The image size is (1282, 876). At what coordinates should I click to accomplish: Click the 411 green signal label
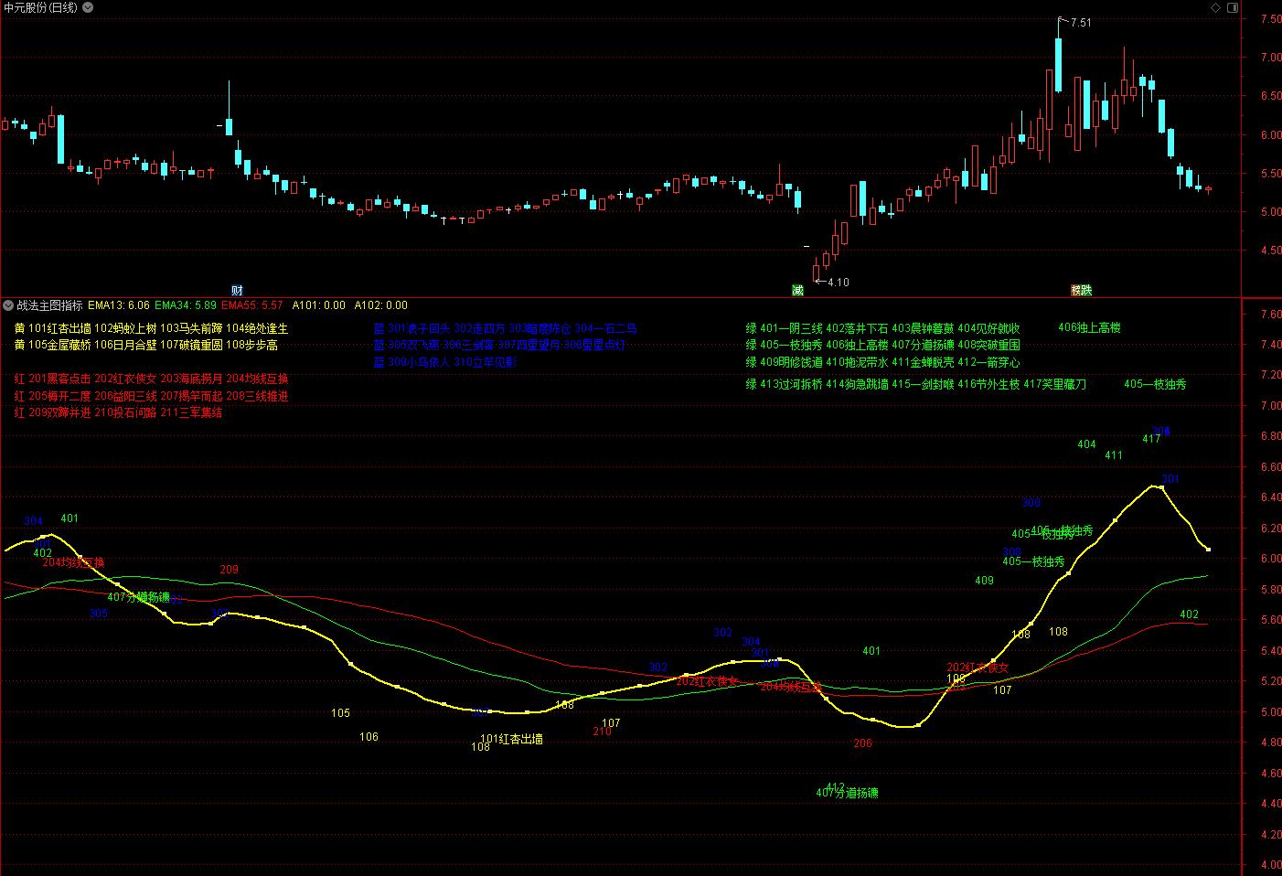click(1114, 455)
